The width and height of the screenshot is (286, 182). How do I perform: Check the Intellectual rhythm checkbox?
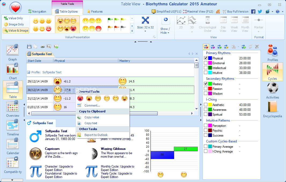point(206,68)
